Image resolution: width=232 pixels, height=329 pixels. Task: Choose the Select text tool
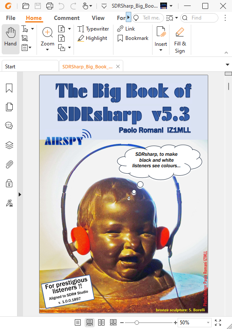click(x=25, y=29)
